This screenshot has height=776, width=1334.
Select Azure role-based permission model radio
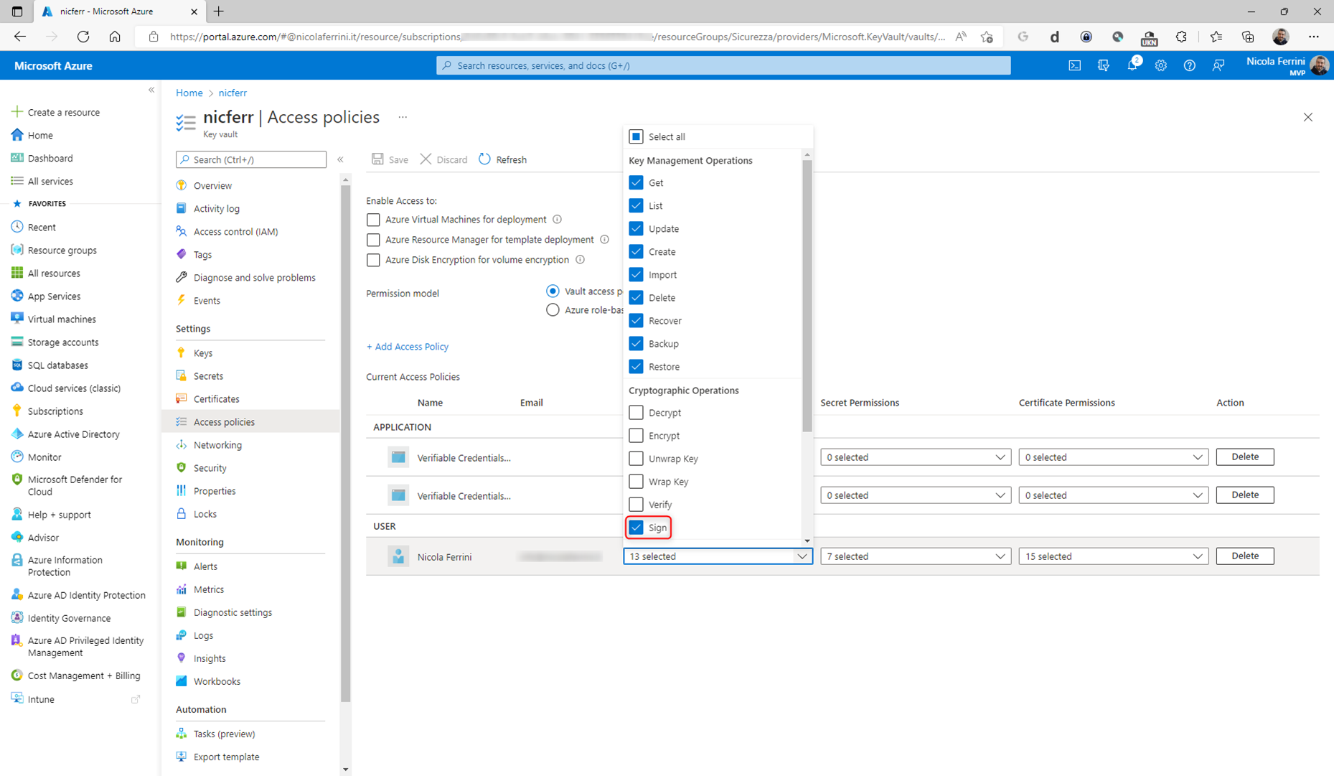coord(553,310)
